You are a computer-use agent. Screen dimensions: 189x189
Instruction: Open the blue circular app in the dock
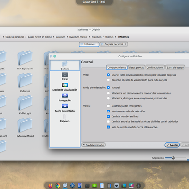[72, 186]
